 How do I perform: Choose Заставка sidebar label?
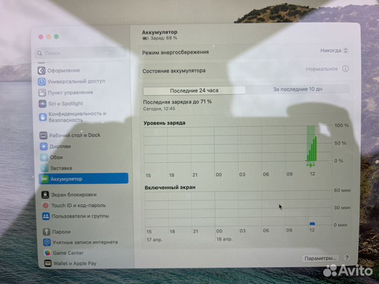click(61, 168)
